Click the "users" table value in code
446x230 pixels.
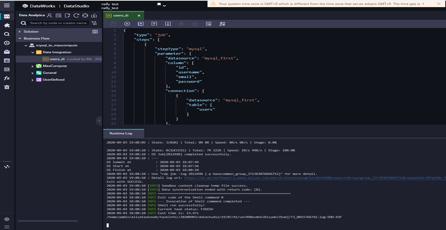pyautogui.click(x=206, y=109)
